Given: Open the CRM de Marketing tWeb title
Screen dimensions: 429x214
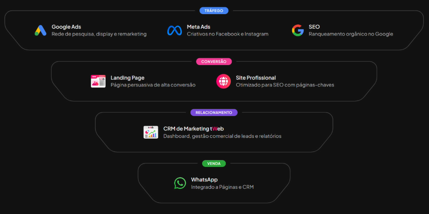Looking at the screenshot, I should 193,129.
